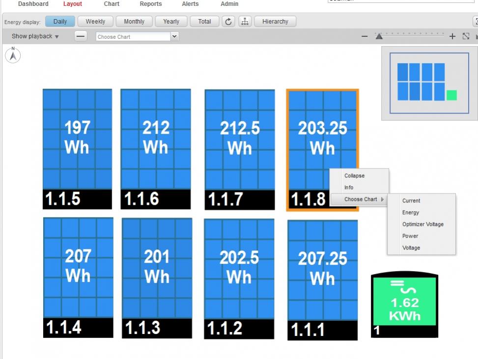Choose Info in the context menu

pos(349,188)
